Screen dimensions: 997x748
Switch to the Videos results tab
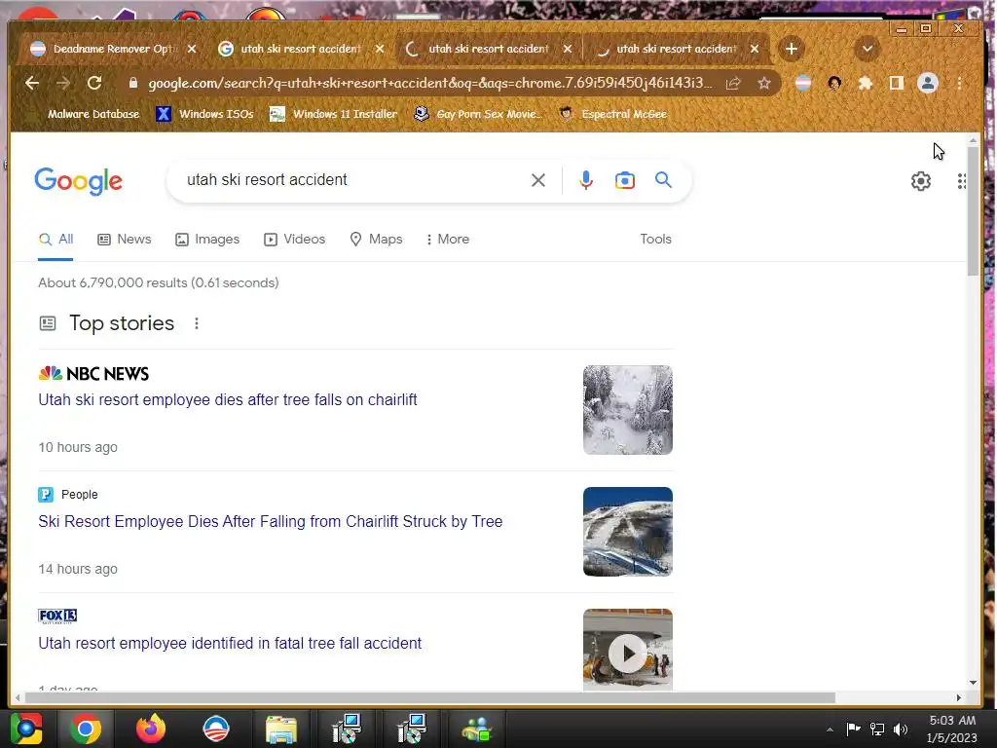[295, 240]
